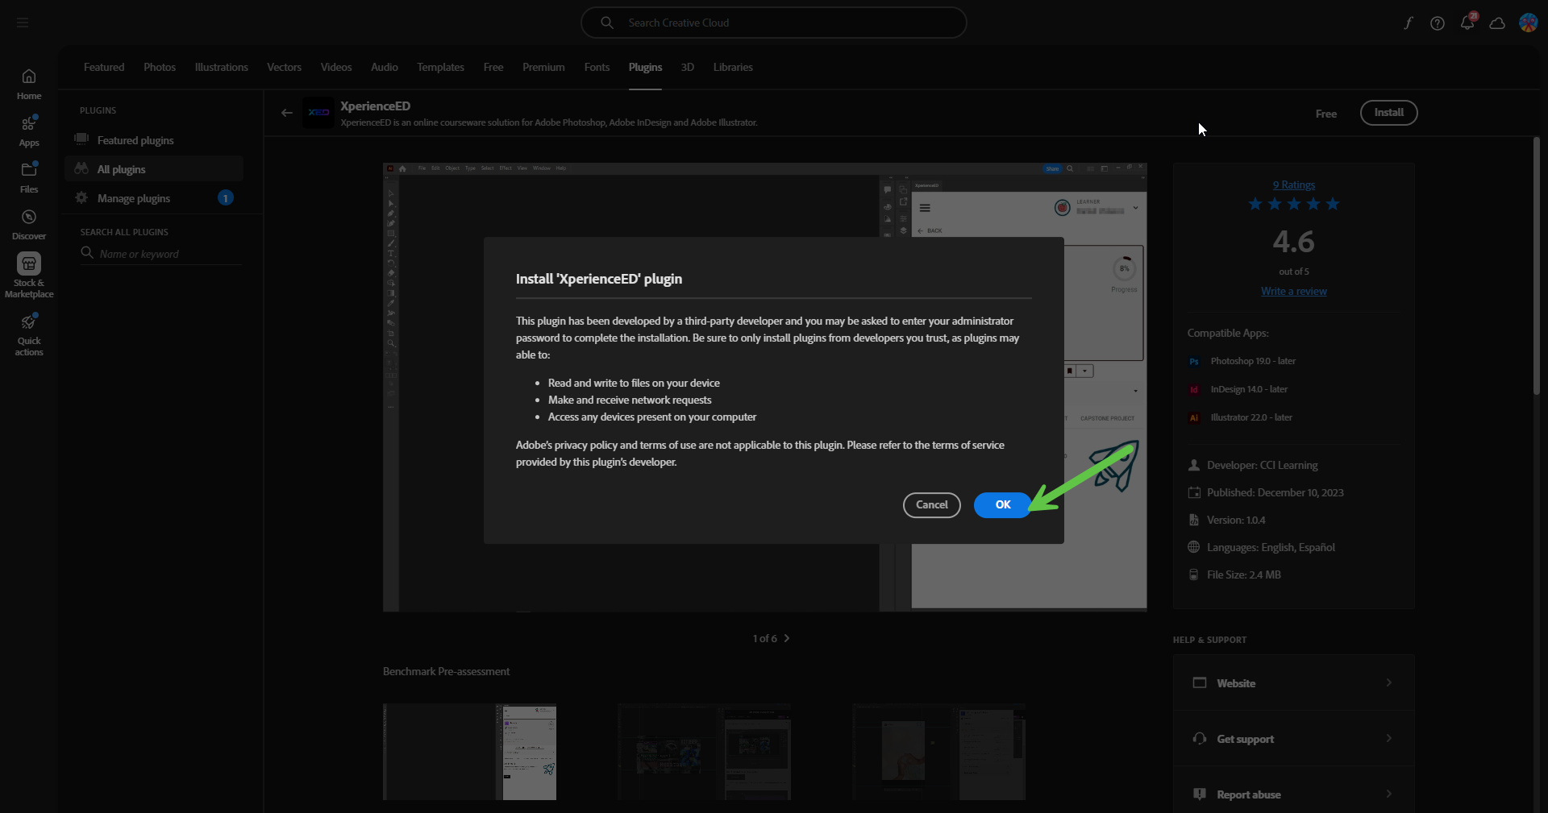This screenshot has width=1548, height=813.
Task: Switch to the 3D tab
Action: [x=687, y=68]
